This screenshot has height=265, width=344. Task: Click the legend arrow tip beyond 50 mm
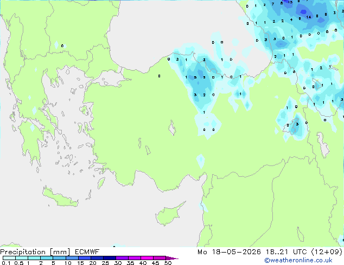(172, 258)
